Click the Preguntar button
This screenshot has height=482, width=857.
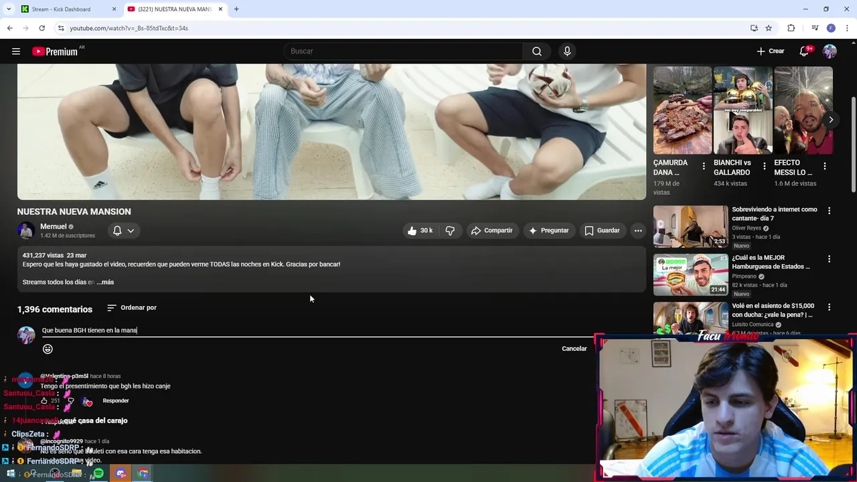(x=548, y=230)
